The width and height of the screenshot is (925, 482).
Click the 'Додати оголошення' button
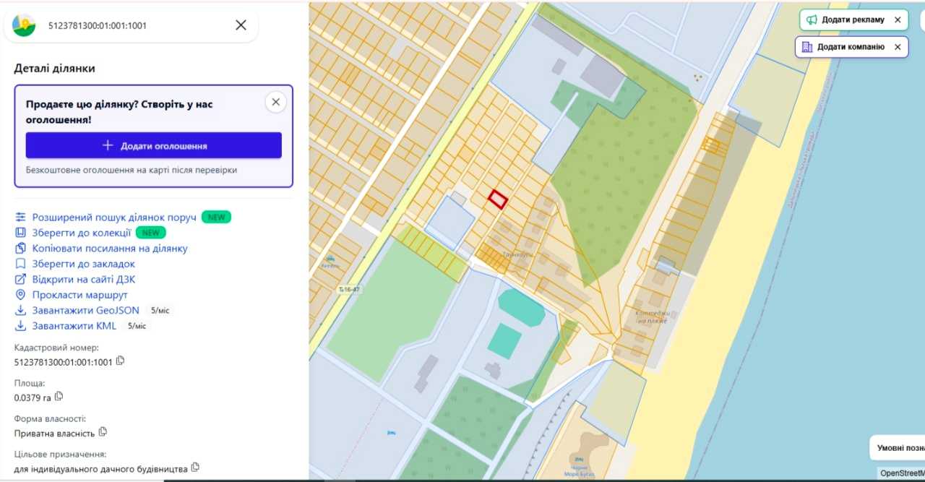click(154, 145)
